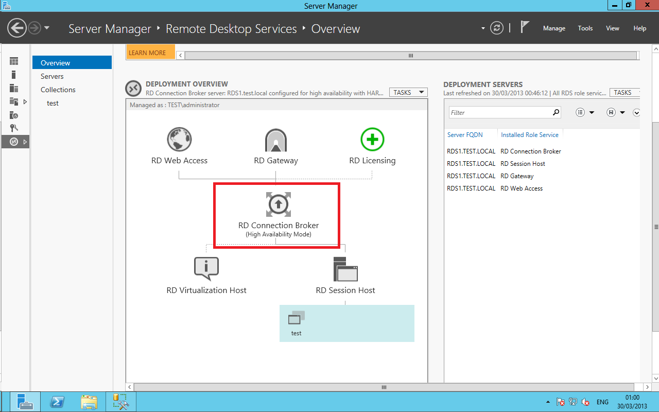Open the Deployment Overview TASKS dropdown
This screenshot has width=659, height=412.
[408, 92]
